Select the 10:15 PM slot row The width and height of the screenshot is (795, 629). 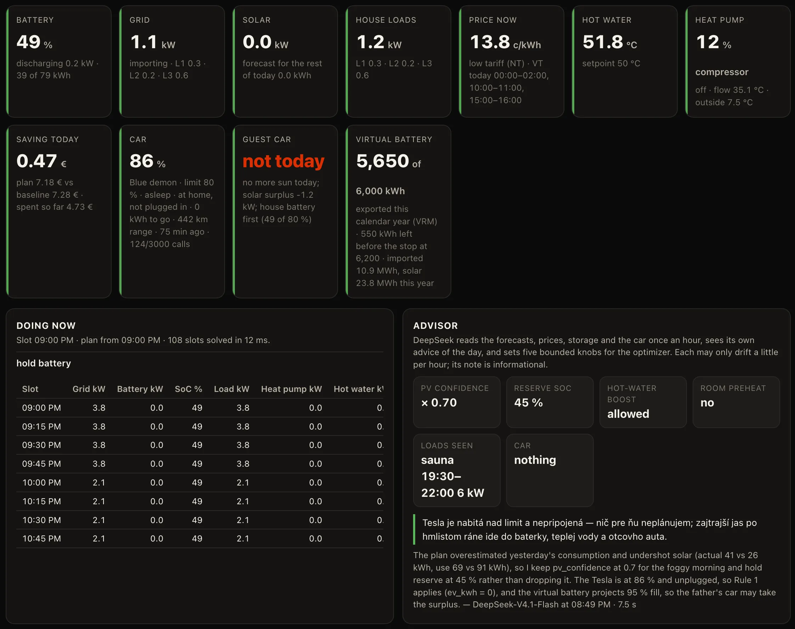[199, 501]
